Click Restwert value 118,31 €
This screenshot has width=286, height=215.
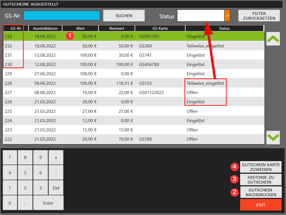pos(125,83)
